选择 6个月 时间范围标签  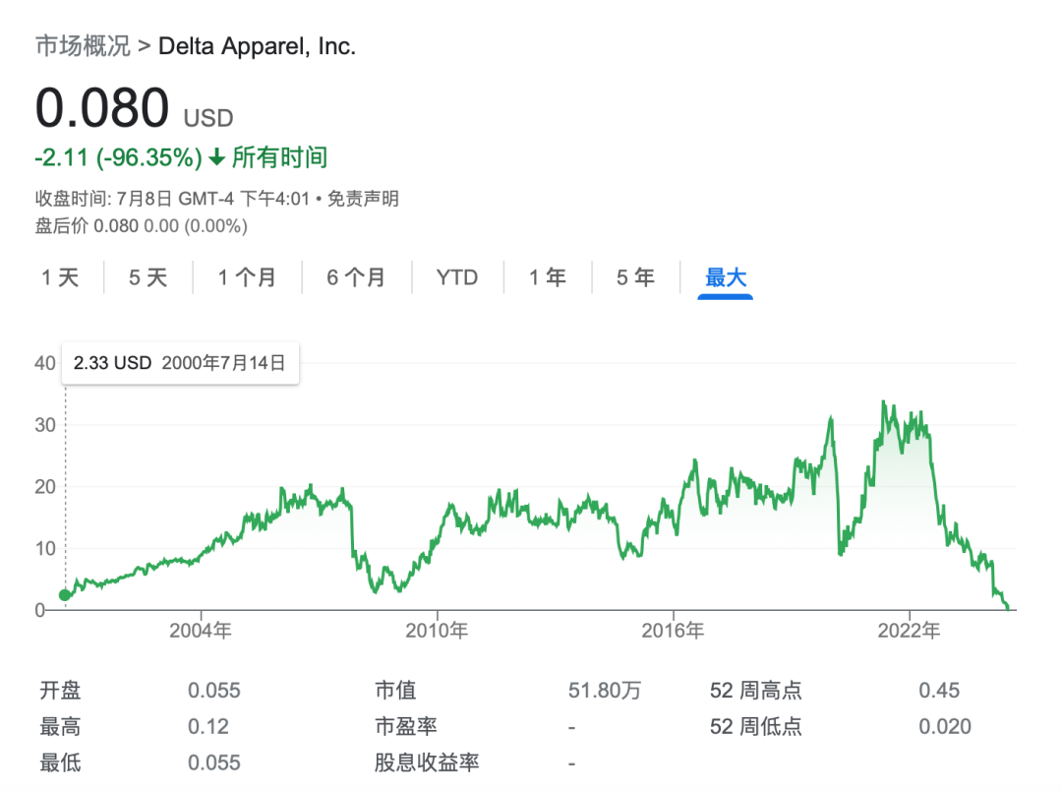point(356,277)
